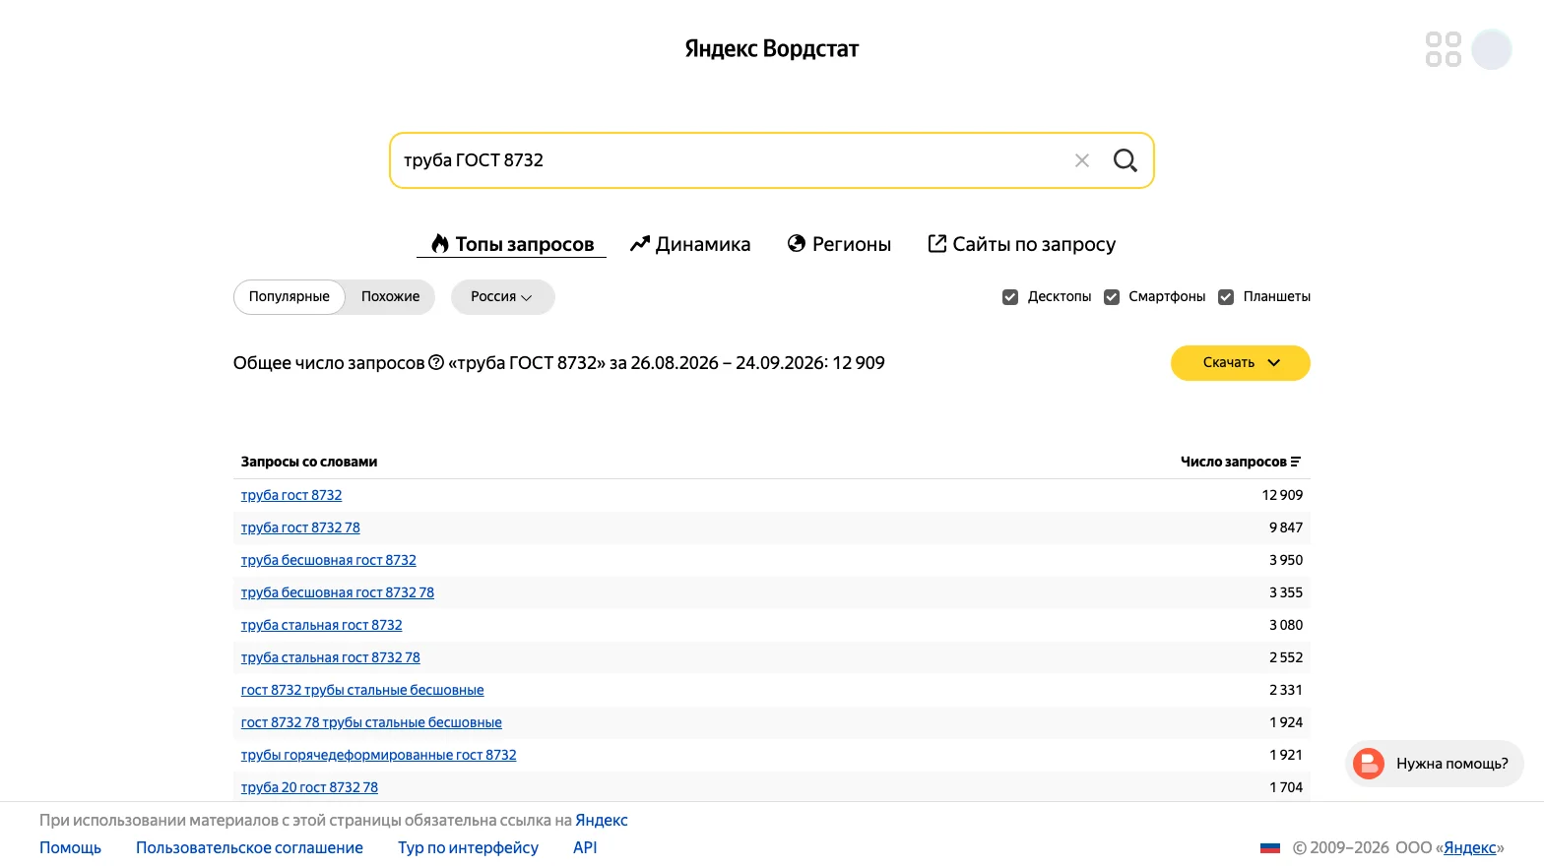Open link трубы горячедеформированные гост 8732

(x=379, y=755)
